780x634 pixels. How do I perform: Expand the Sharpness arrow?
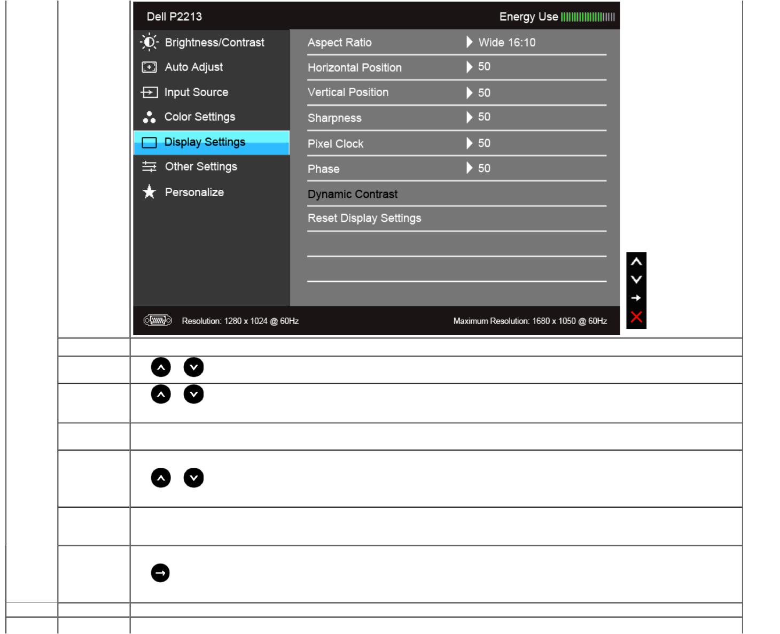469,117
